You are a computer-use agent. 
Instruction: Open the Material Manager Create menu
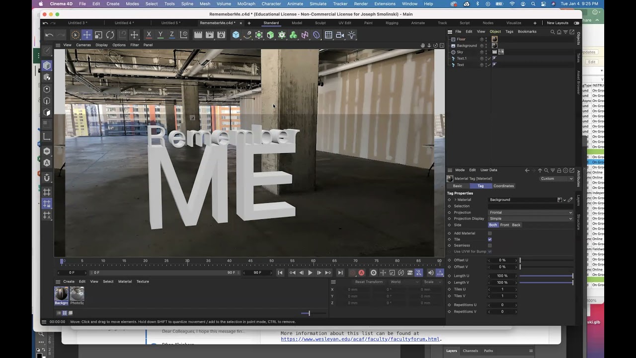point(69,281)
